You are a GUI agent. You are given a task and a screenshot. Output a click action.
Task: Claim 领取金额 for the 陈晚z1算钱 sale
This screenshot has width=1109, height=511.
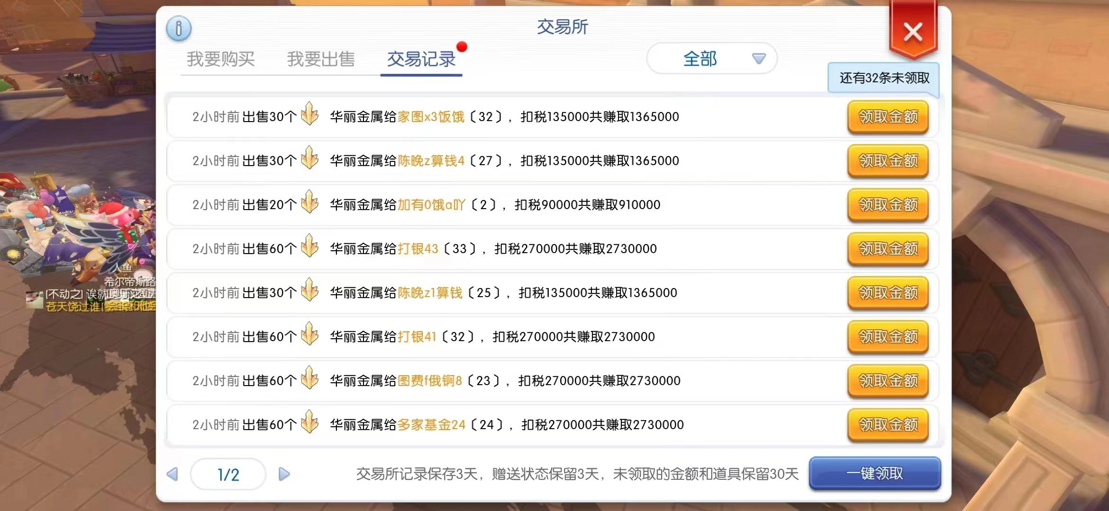888,293
